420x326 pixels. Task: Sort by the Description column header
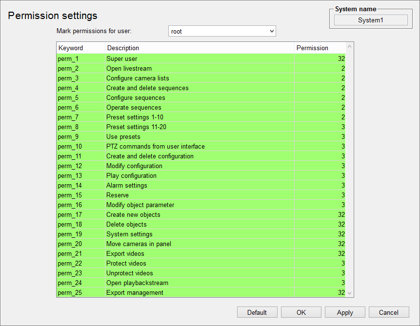point(200,48)
